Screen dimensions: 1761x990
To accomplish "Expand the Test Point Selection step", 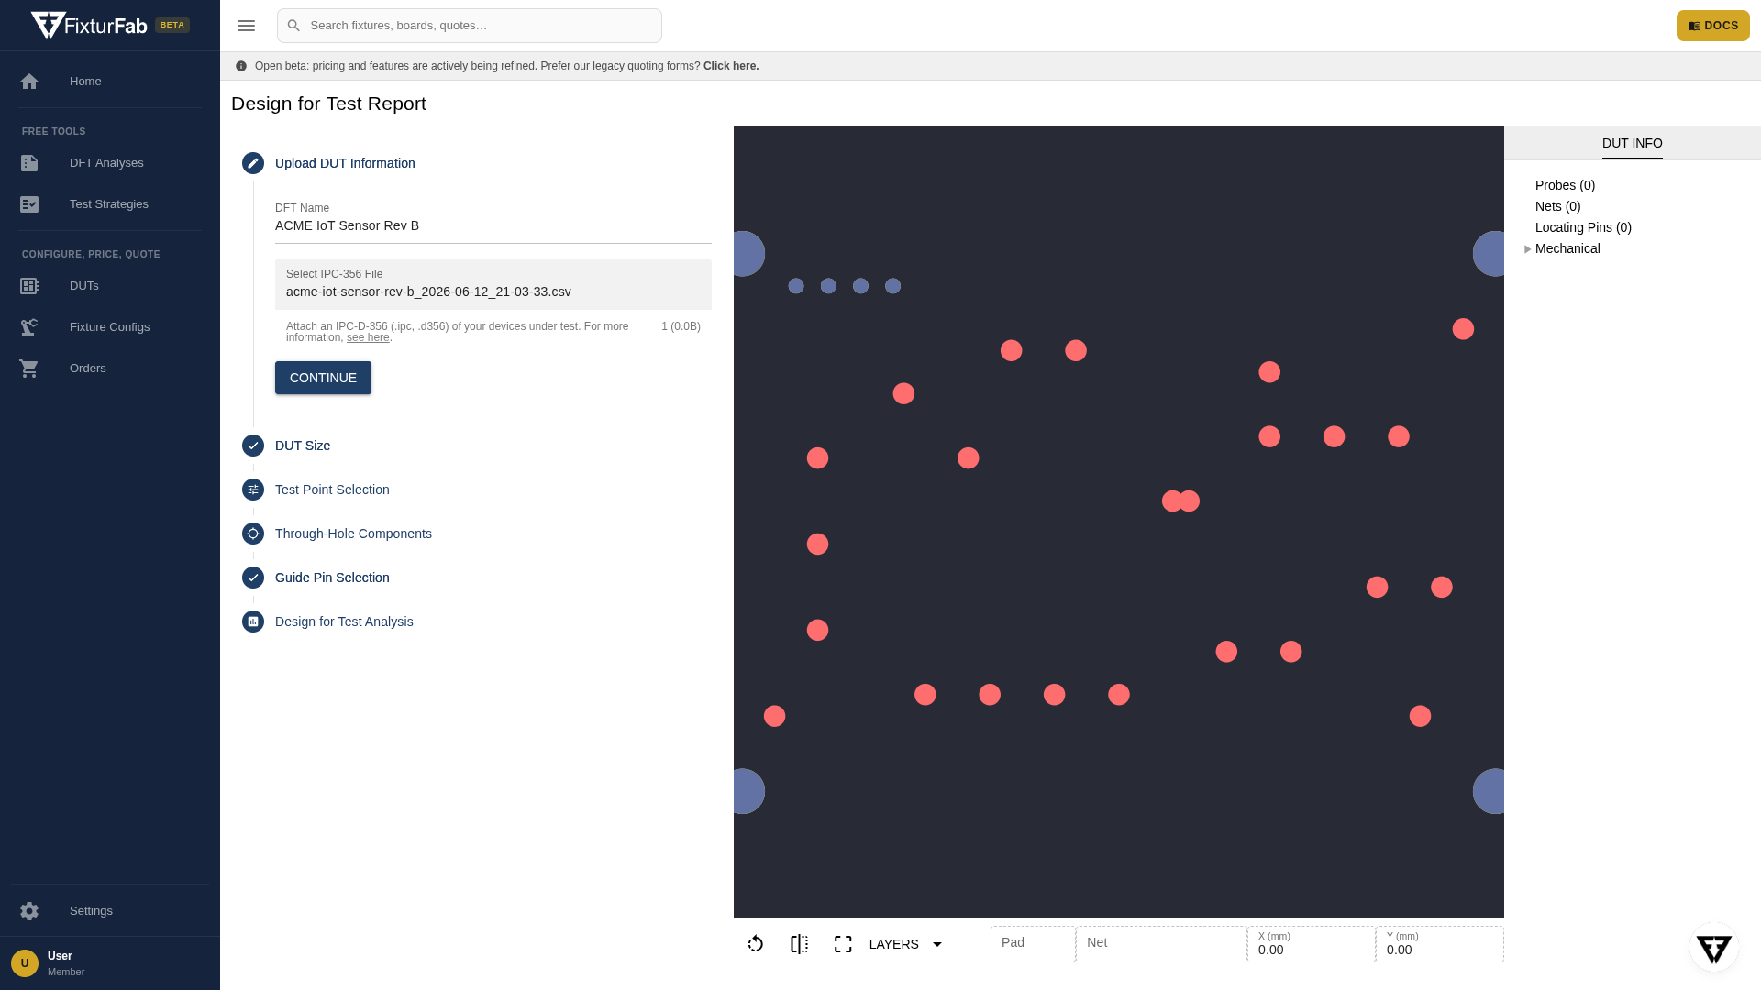I will [332, 489].
